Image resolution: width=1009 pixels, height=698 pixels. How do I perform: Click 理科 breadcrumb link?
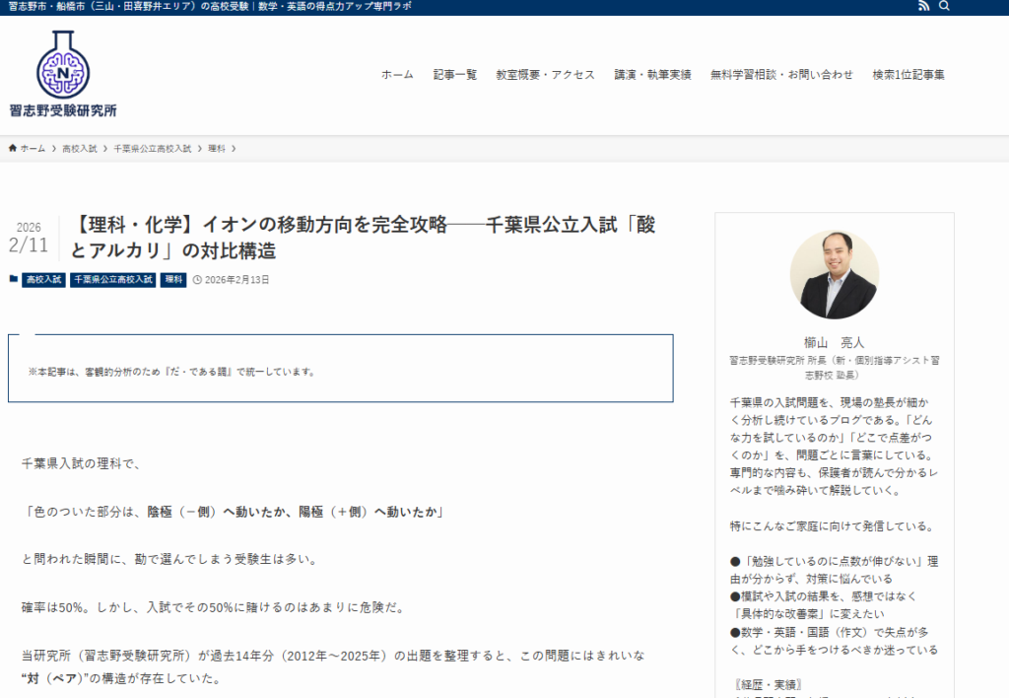click(216, 148)
